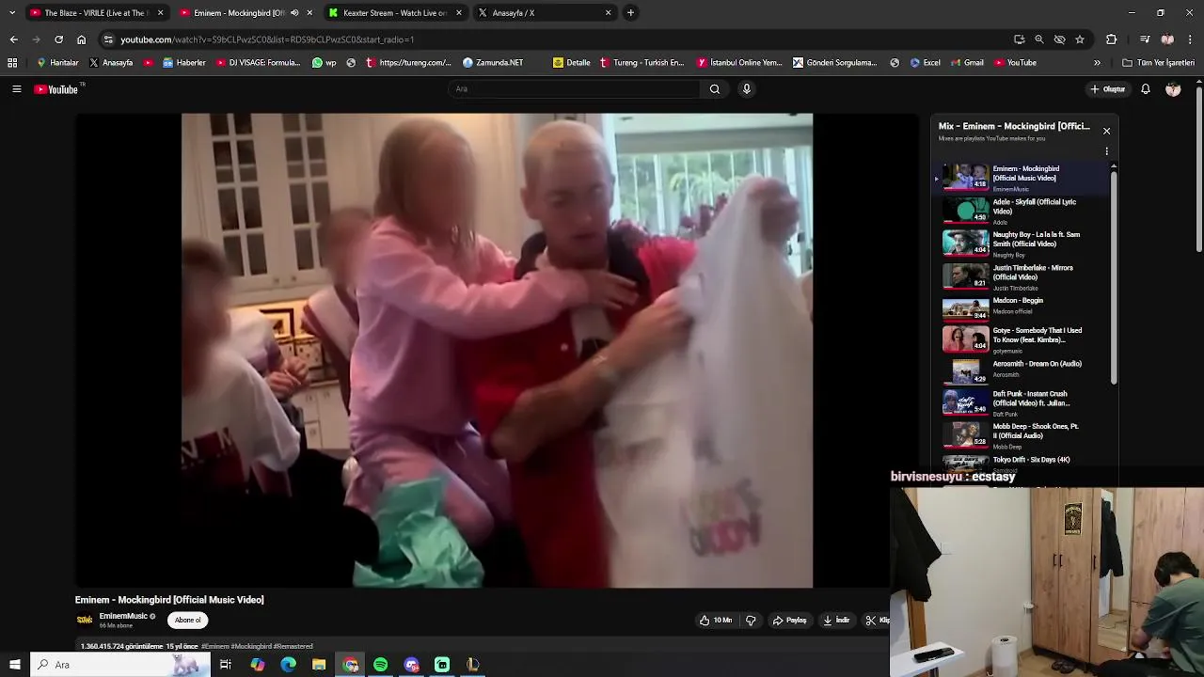Image resolution: width=1204 pixels, height=677 pixels.
Task: Open the YouTube hamburger guide menu
Action: (16, 89)
